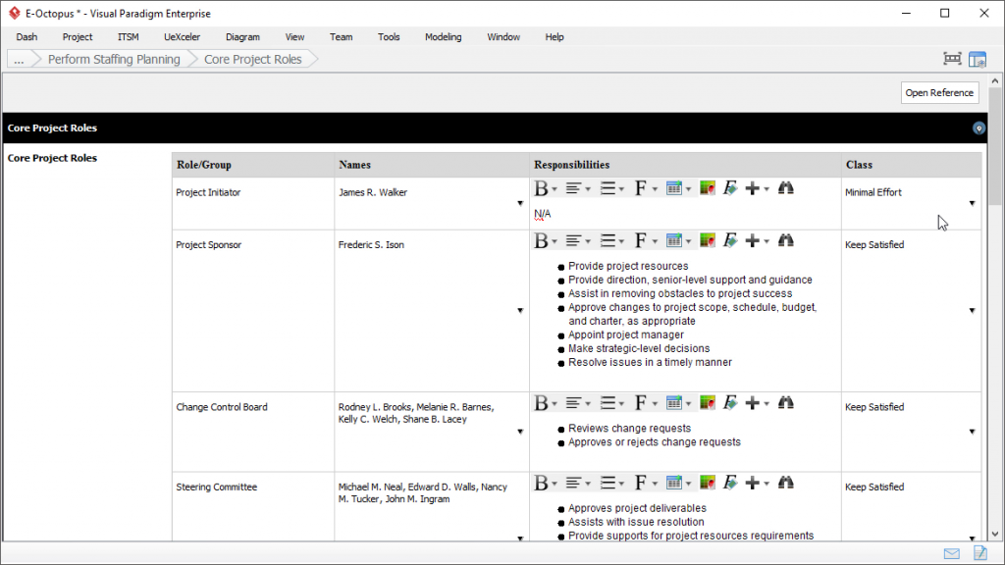The image size is (1005, 565).
Task: Open the Names dropdown for Frederic S. Ison
Action: pyautogui.click(x=520, y=309)
